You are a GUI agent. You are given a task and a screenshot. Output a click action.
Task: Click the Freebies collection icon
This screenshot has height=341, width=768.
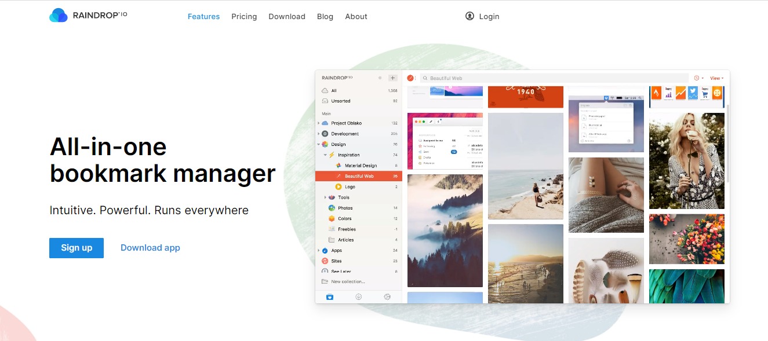click(x=332, y=229)
